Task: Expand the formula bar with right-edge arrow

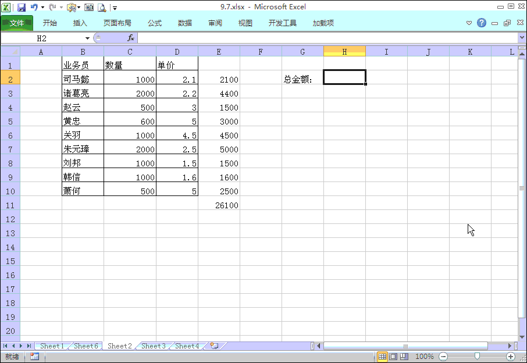Action: coord(522,38)
